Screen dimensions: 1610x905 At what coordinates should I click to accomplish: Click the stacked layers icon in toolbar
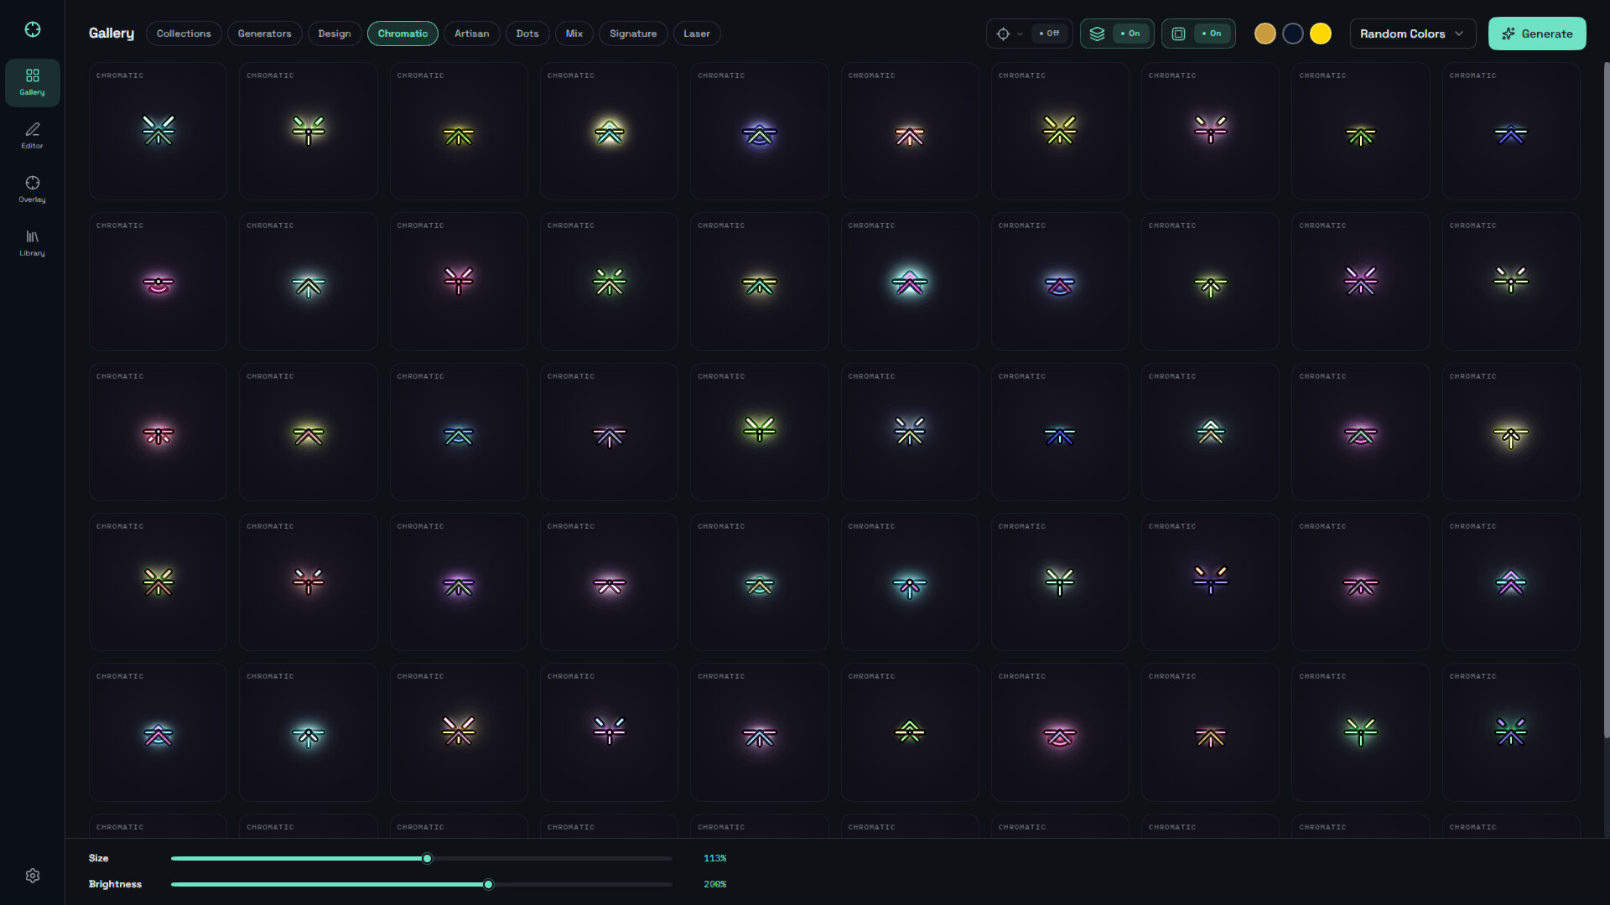[x=1097, y=34]
